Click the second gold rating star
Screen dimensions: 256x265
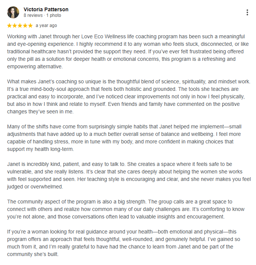click(x=15, y=26)
